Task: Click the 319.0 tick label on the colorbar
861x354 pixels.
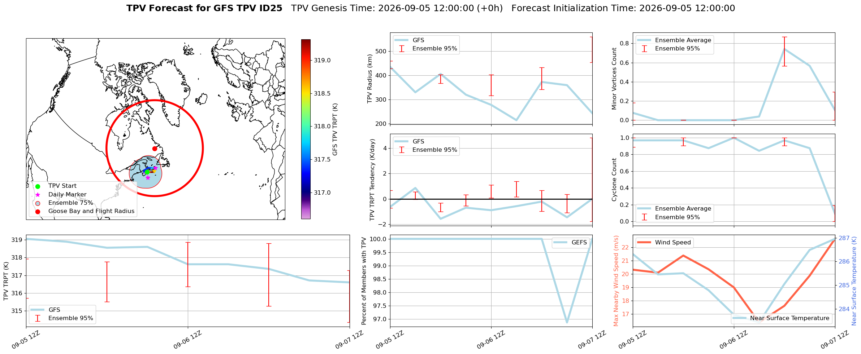Action: coord(322,60)
